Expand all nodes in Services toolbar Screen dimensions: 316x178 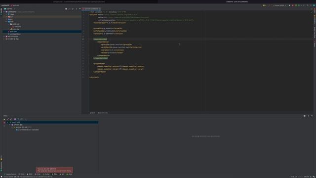click(x=8, y=119)
